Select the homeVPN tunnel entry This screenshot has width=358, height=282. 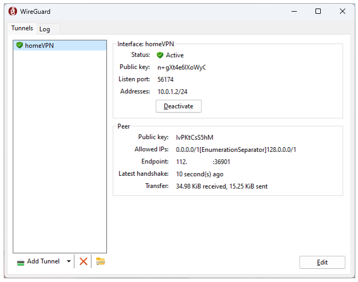tap(60, 46)
